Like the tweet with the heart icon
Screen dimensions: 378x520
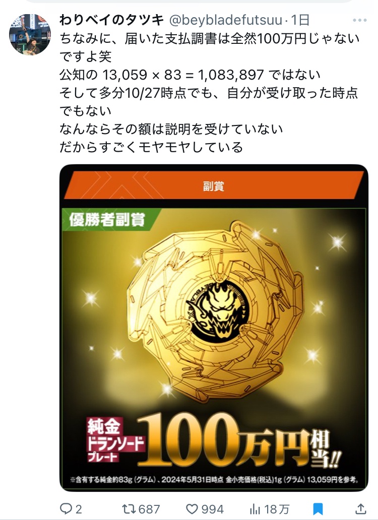192,509
